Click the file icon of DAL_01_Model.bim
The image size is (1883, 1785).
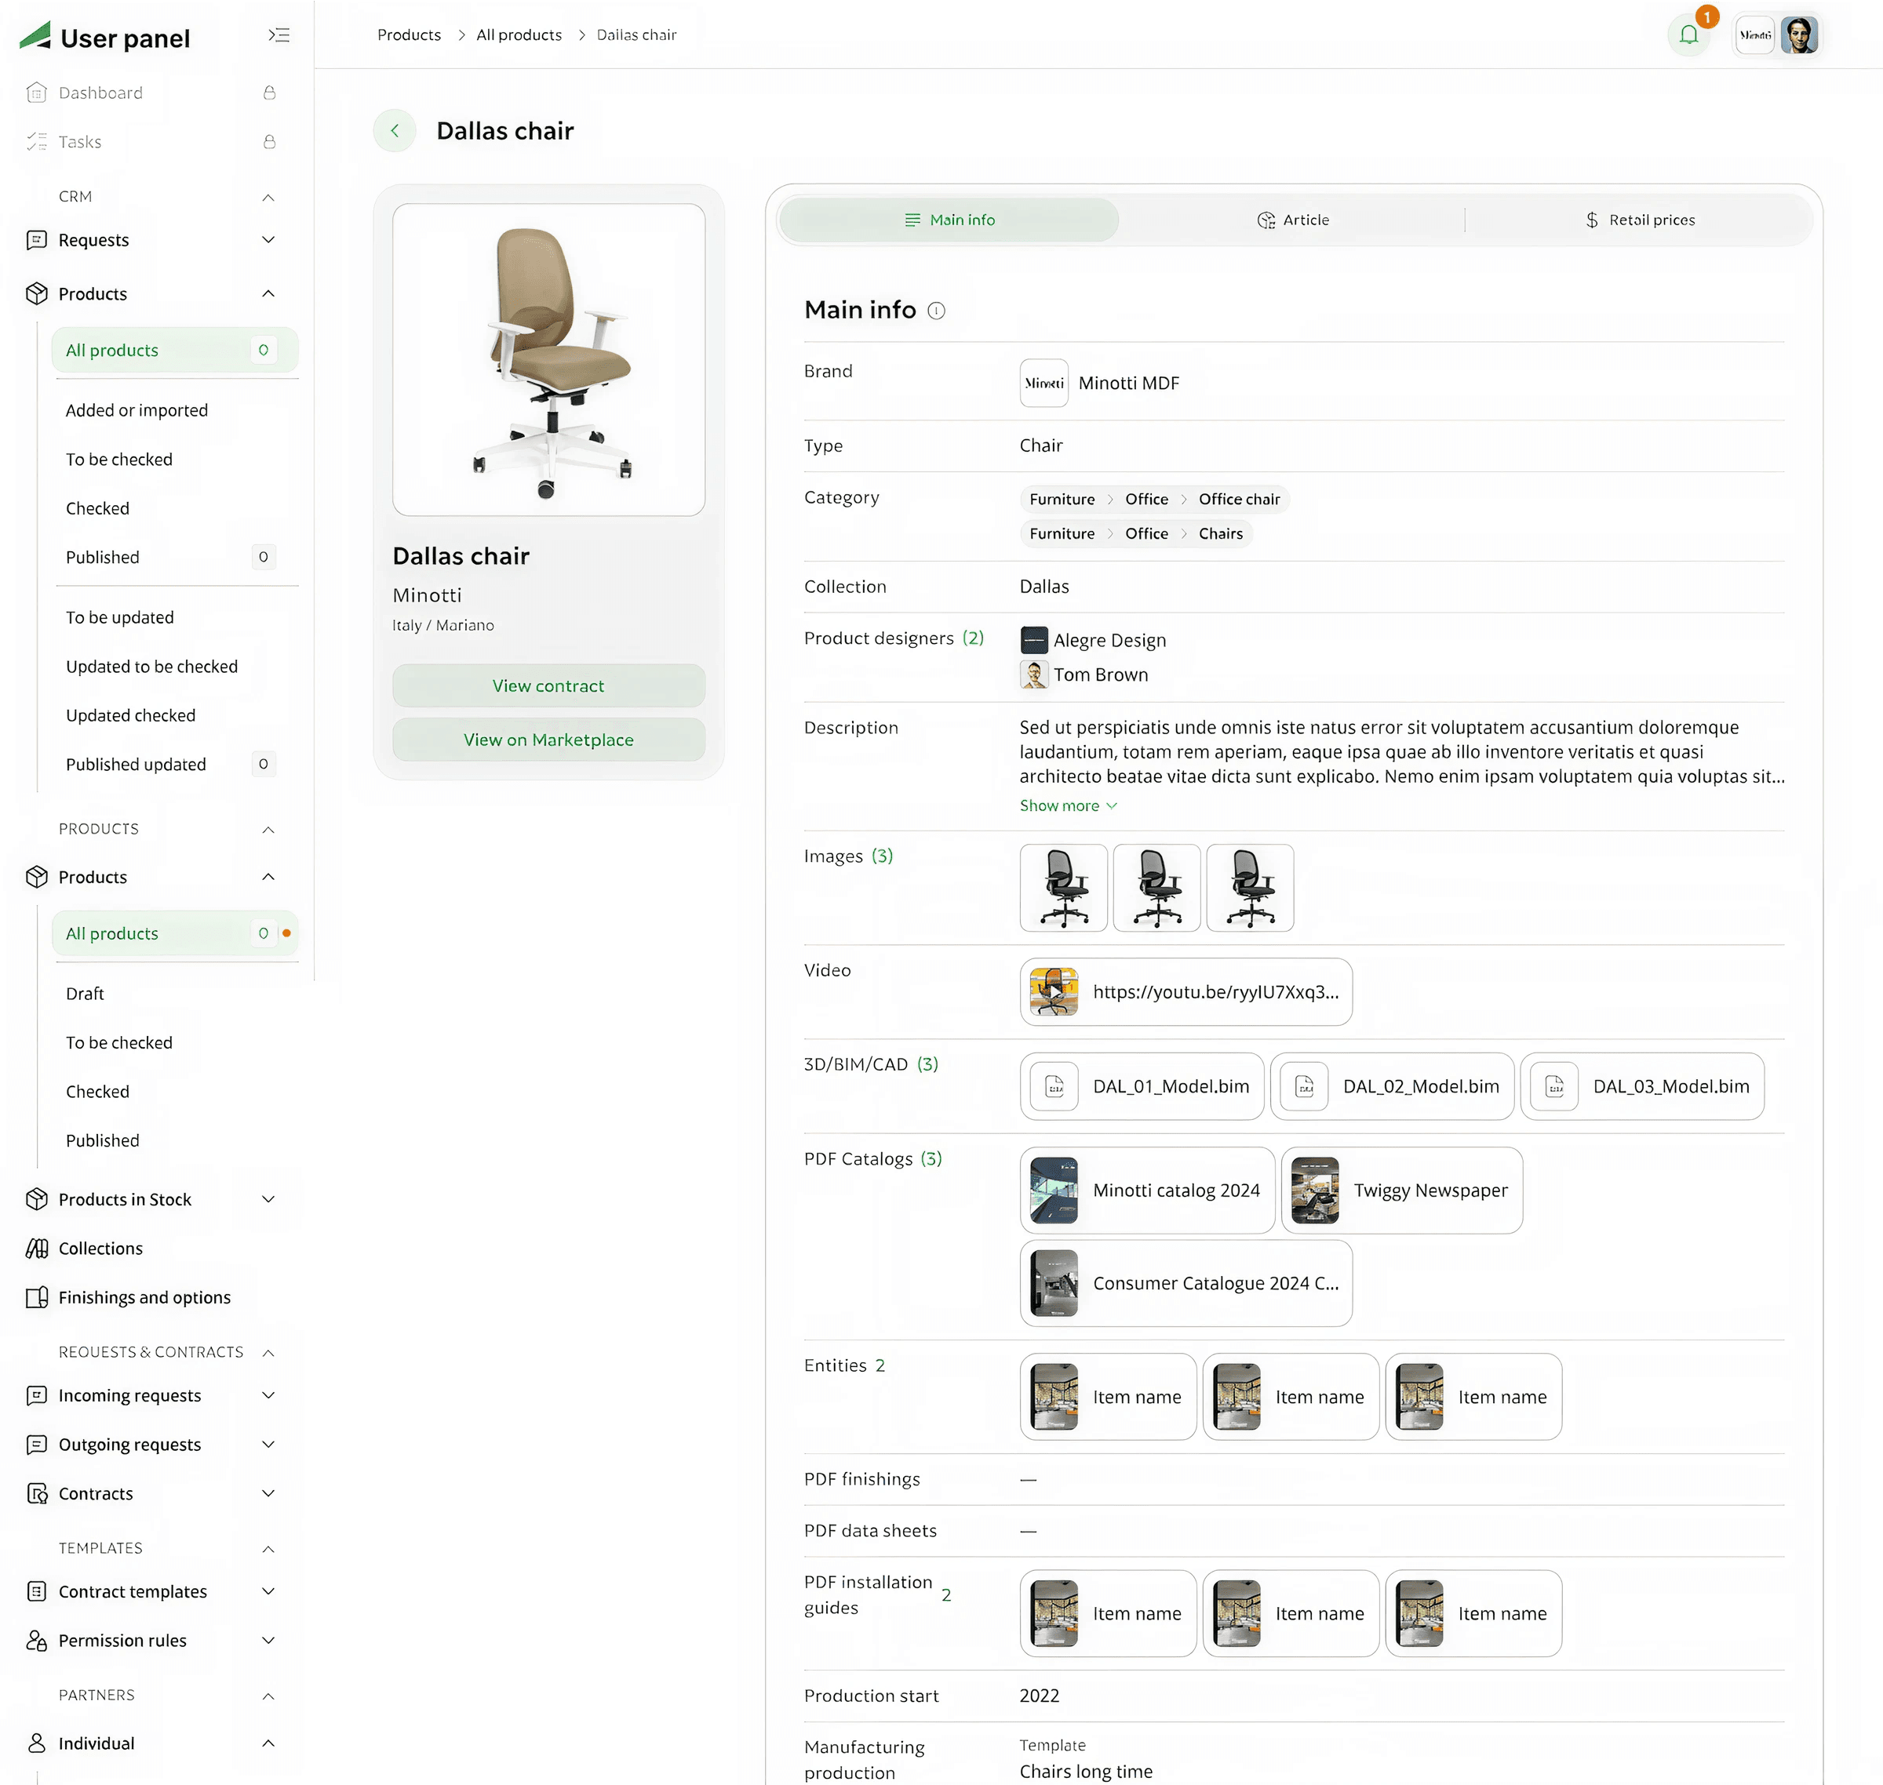1054,1085
